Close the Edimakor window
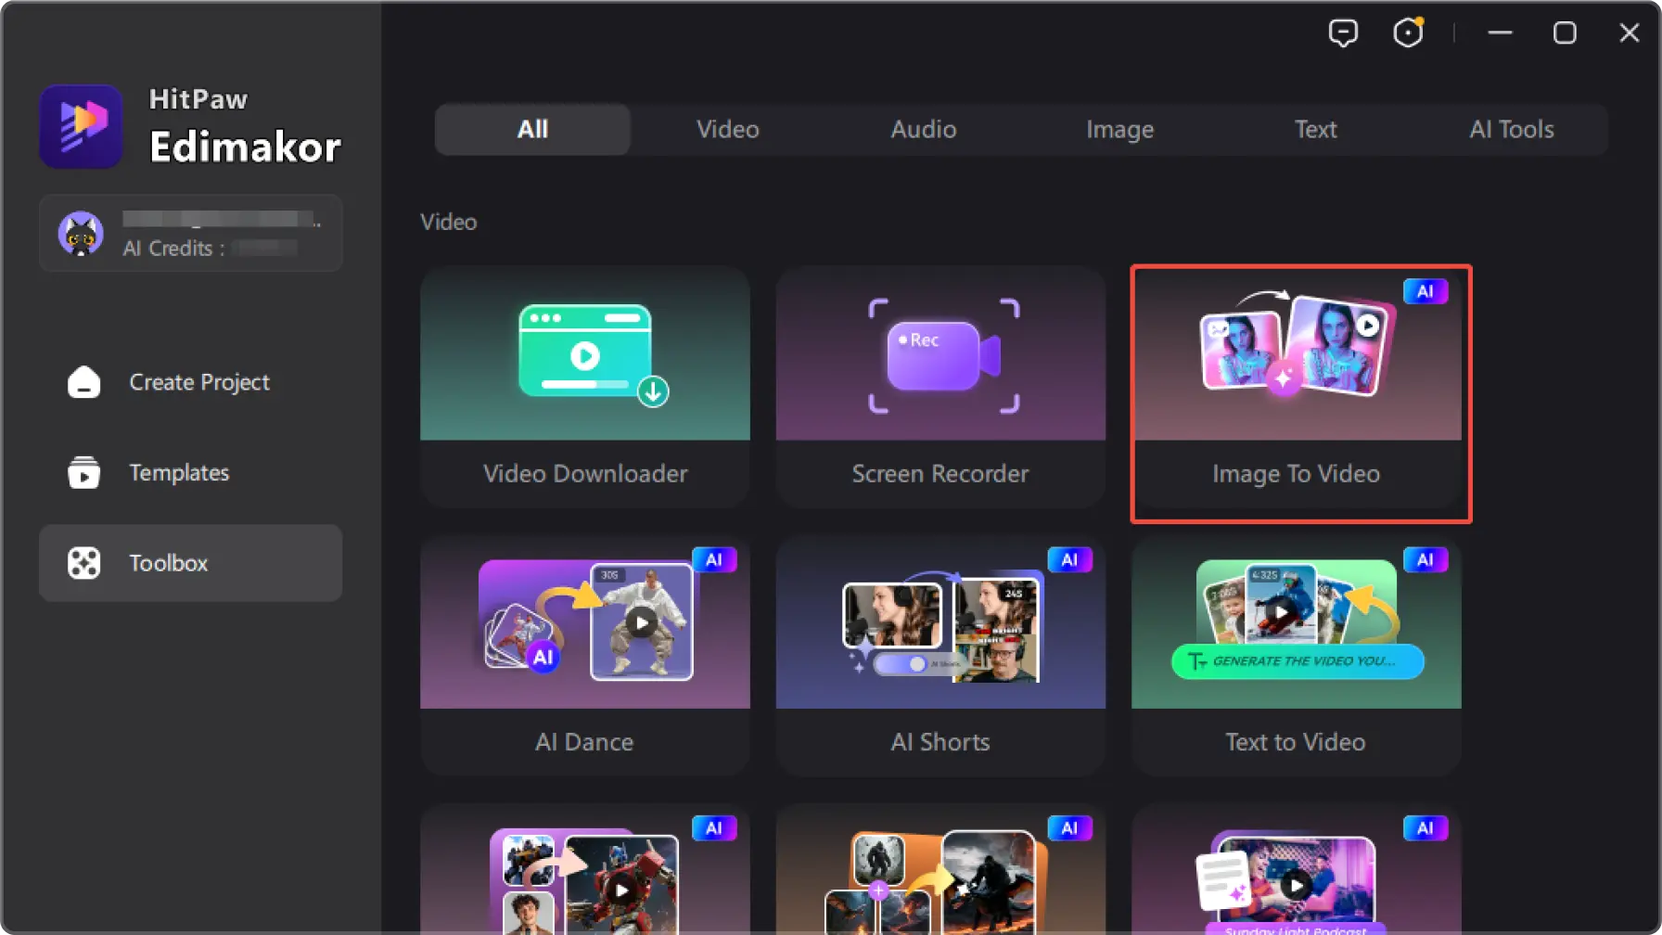1662x935 pixels. [1630, 32]
